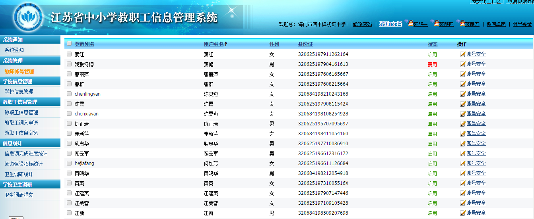The width and height of the screenshot is (534, 219).
Task: Go to 教职工调入申请 in the sidebar
Action: 21,123
